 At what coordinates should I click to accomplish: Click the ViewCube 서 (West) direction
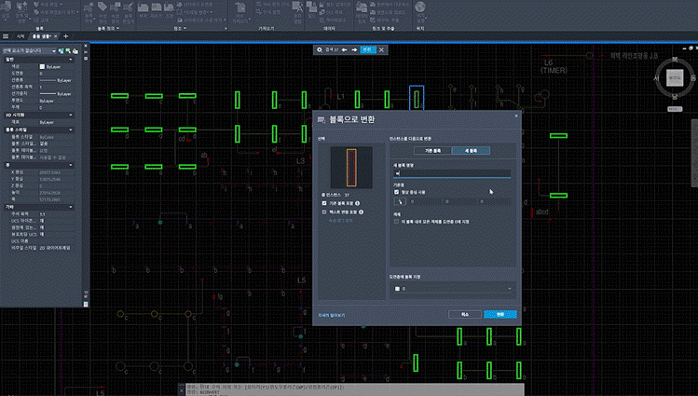click(657, 78)
